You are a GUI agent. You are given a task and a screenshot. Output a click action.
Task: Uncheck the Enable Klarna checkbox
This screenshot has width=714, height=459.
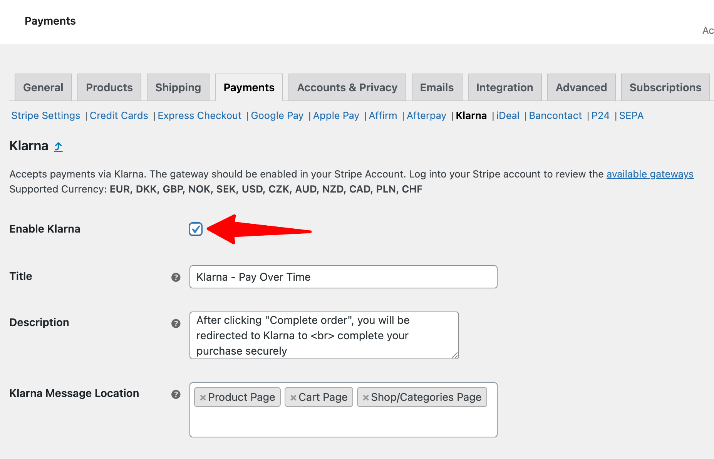pyautogui.click(x=196, y=229)
